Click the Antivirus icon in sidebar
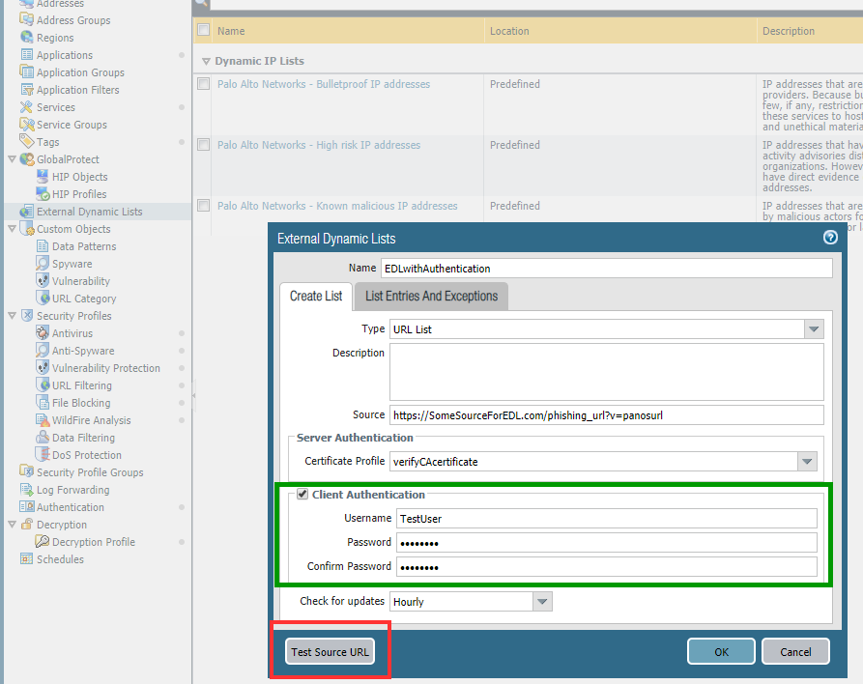 point(43,333)
